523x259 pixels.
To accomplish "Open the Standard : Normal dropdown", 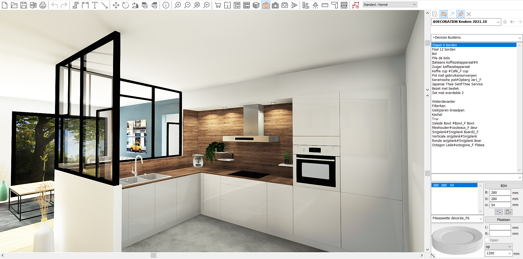I will 390,5.
